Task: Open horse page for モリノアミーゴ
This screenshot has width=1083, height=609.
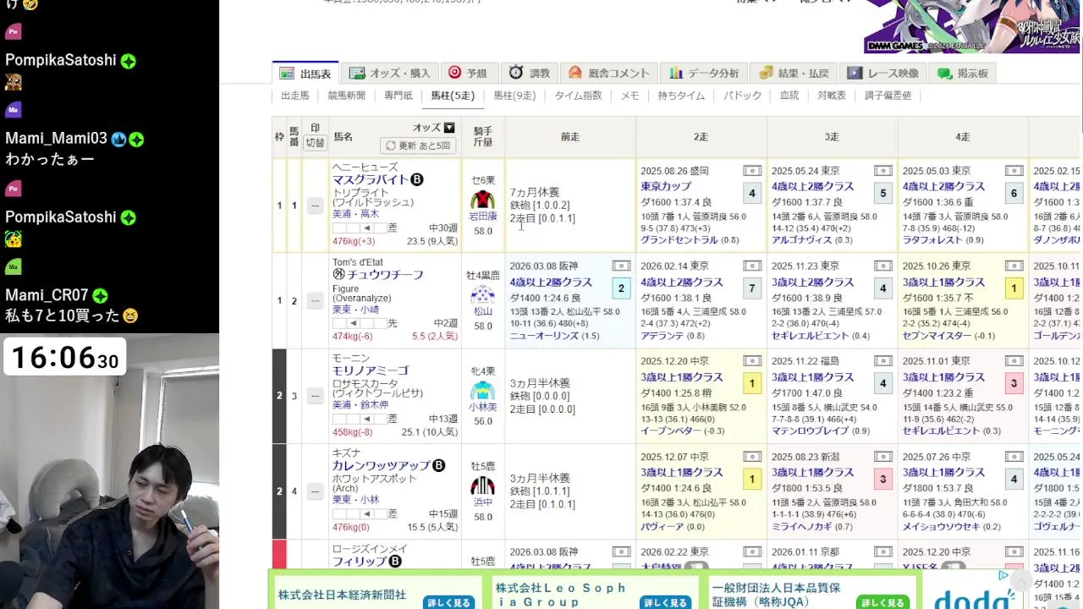Action: coord(371,370)
